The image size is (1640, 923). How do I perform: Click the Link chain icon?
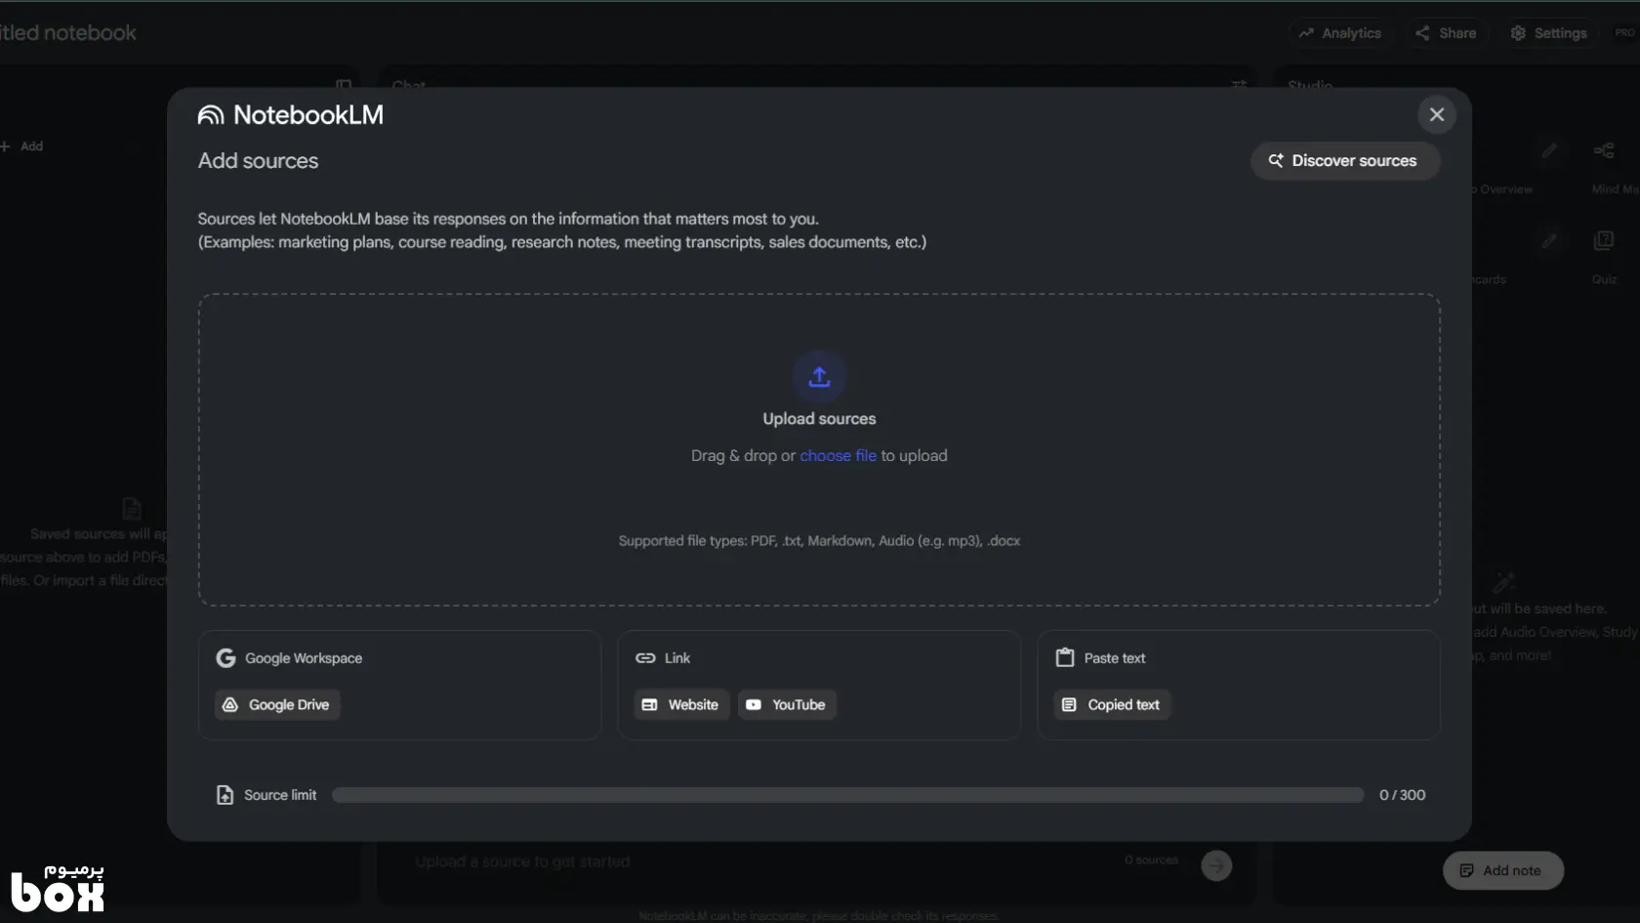645,658
